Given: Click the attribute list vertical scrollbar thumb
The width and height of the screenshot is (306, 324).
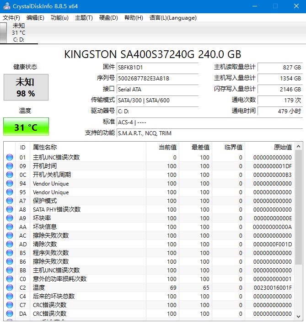Looking at the screenshot, I should click(298, 207).
